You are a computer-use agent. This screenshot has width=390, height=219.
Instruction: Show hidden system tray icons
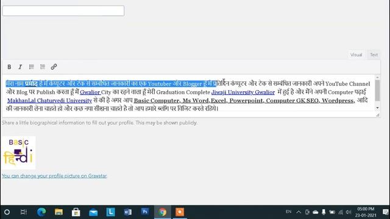click(299, 212)
